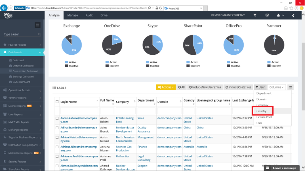Close the 4ward365 browser tab
This screenshot has width=305, height=171.
pos(201,8)
